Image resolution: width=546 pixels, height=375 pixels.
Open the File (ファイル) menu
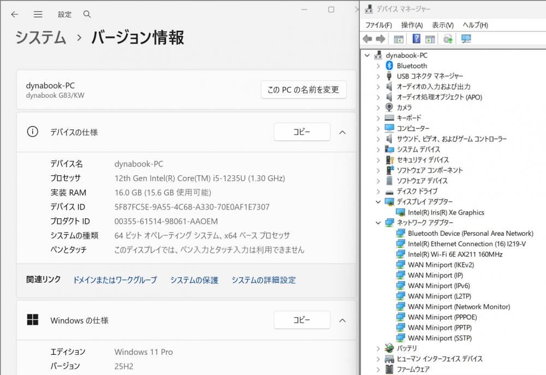click(x=378, y=25)
